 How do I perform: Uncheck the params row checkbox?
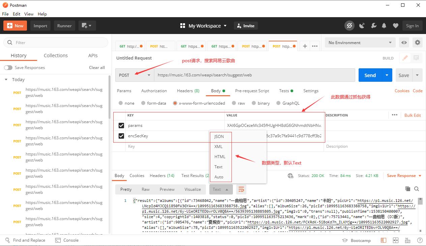[121, 126]
